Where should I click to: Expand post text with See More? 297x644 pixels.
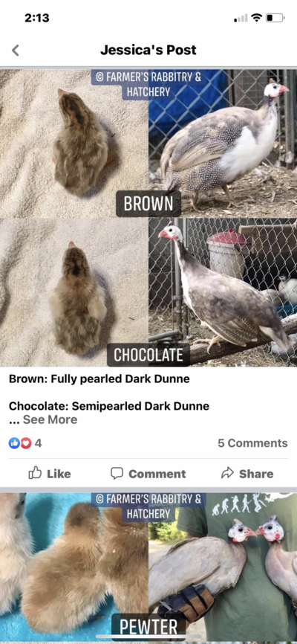coord(50,419)
